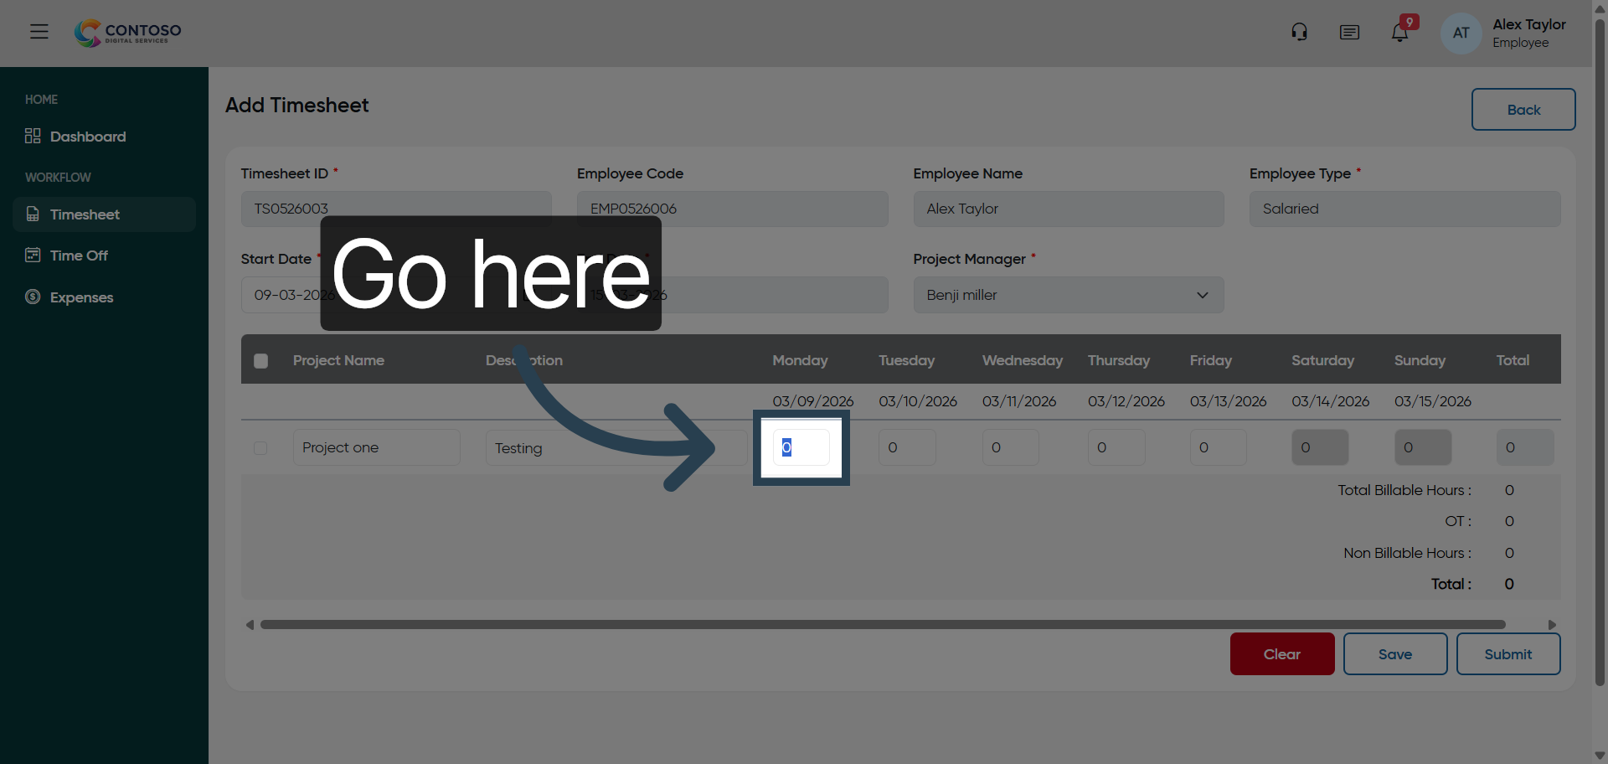Viewport: 1608px width, 764px height.
Task: Click the Submit button
Action: [1507, 653]
